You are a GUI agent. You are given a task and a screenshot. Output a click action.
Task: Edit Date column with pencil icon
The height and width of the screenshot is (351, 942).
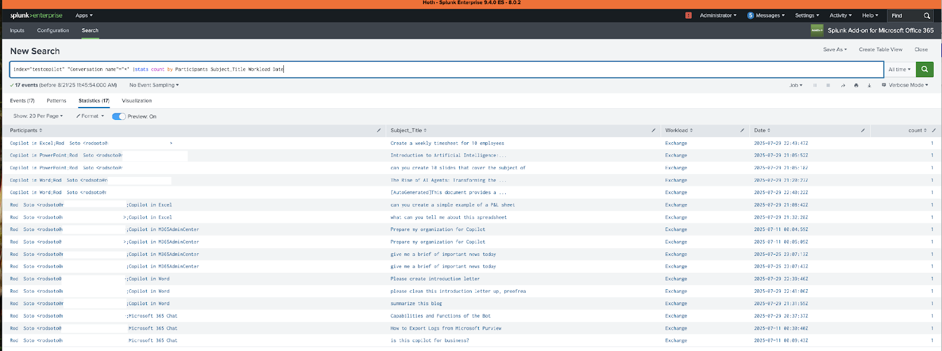pos(863,131)
